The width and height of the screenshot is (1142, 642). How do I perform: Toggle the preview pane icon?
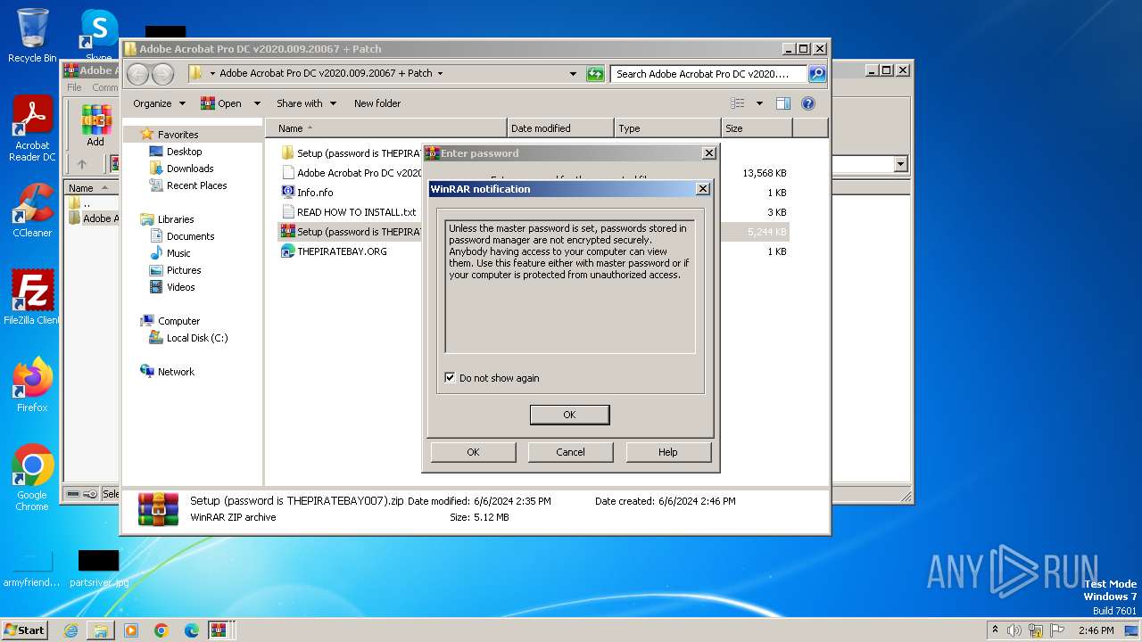pos(782,103)
